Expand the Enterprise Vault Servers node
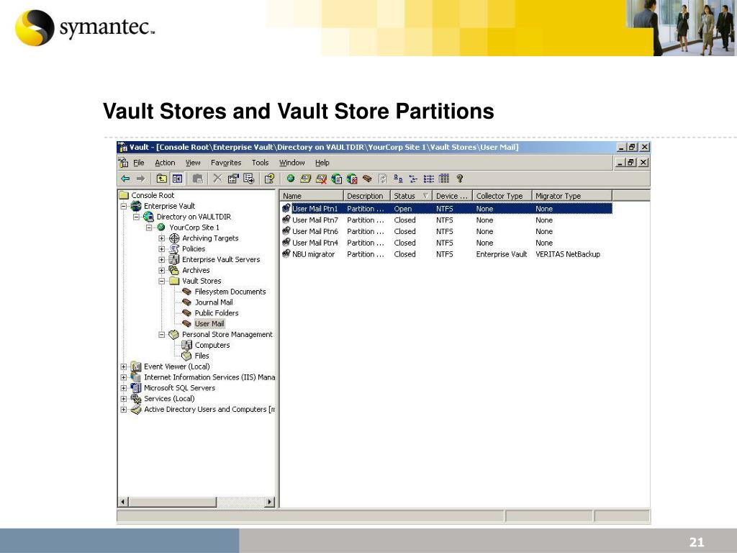737x553 pixels. (x=162, y=260)
